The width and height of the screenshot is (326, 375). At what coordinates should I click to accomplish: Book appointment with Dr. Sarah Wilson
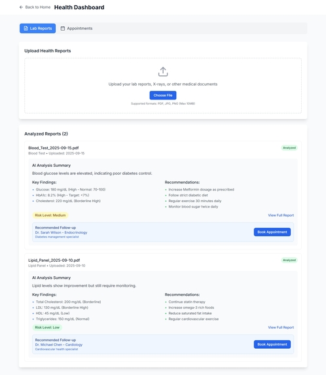point(272,232)
